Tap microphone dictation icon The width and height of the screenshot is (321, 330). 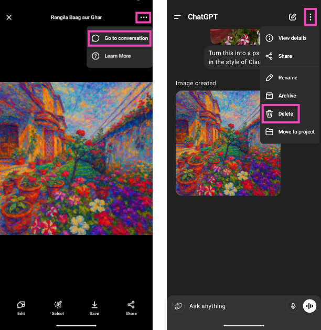coord(293,306)
